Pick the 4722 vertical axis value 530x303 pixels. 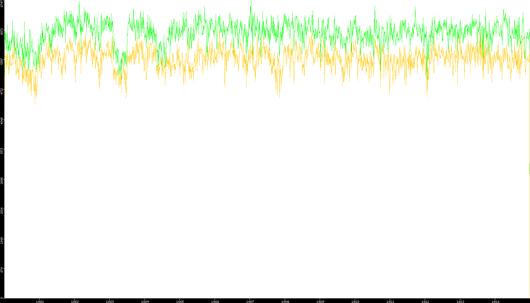tap(2, 91)
